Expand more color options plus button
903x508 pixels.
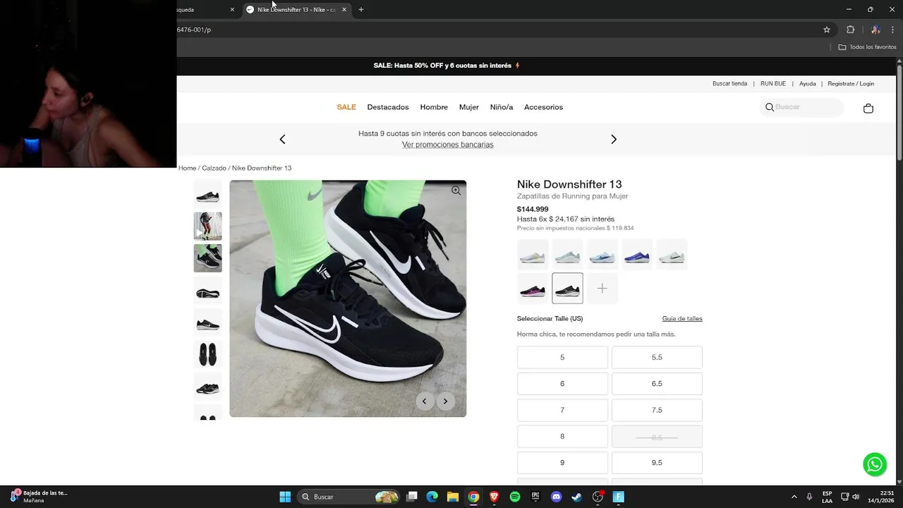[x=602, y=288]
